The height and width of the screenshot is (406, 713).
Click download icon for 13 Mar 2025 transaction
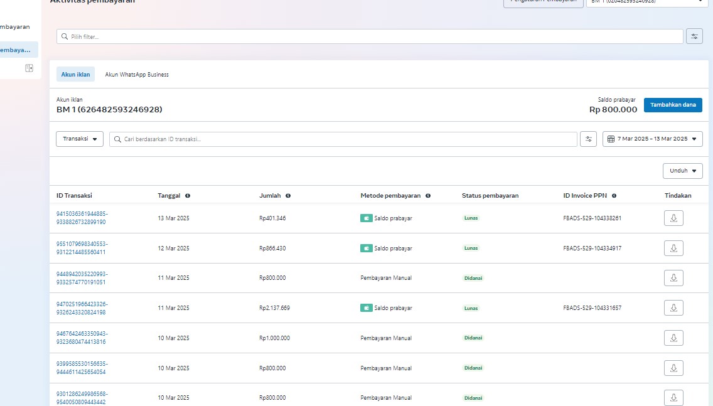click(x=673, y=218)
